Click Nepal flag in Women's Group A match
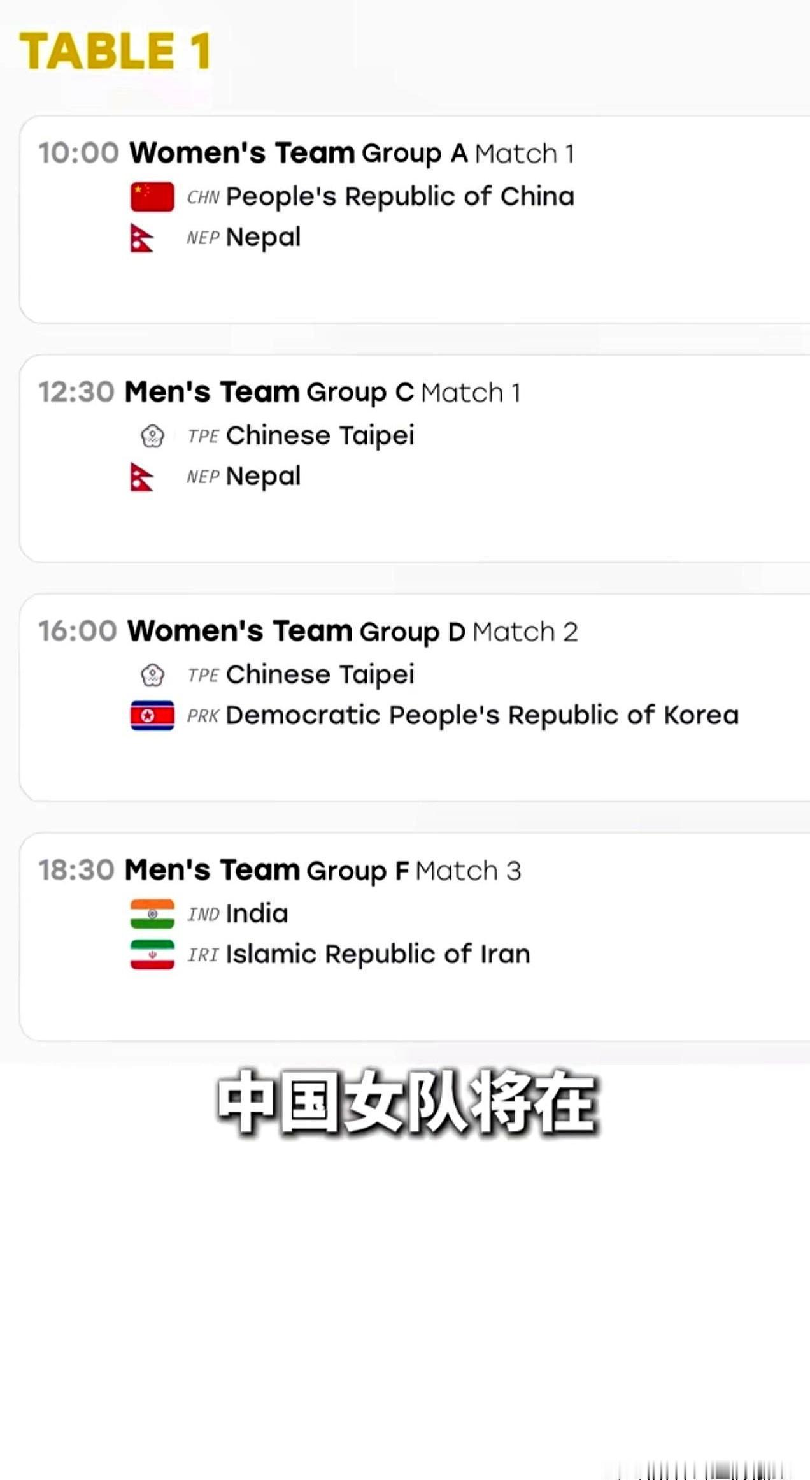This screenshot has width=810, height=1480. 142,238
